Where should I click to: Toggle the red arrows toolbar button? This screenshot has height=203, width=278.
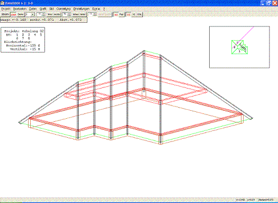tap(116, 14)
